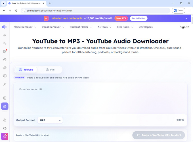
Task: Open the vocal remover sidebar icon
Action: [5, 43]
